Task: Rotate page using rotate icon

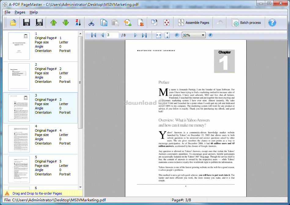Action: click(x=154, y=23)
